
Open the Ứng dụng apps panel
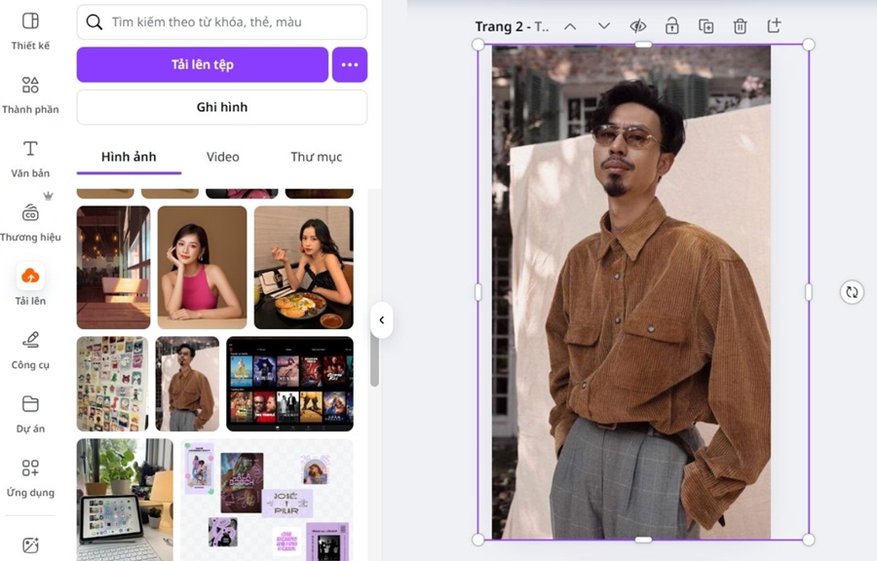[x=30, y=478]
